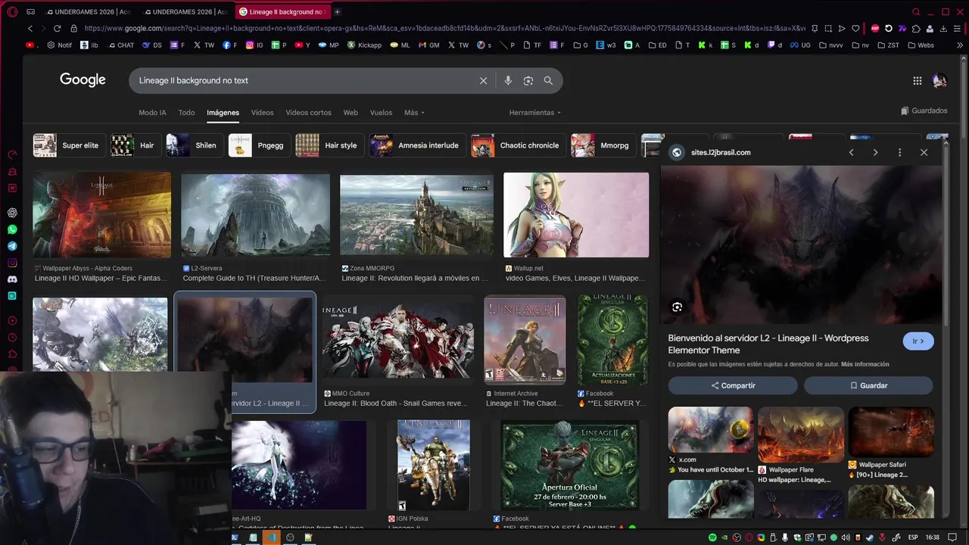Switch to second UNDERGAMES 2026 tab
This screenshot has width=969, height=545.
pos(185,11)
